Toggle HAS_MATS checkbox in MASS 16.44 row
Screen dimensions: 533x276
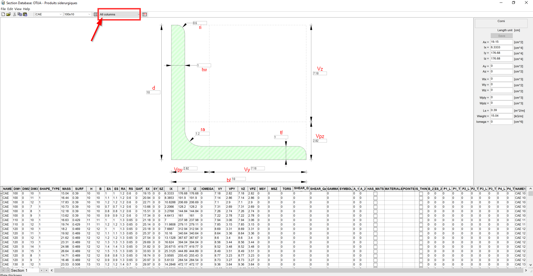coord(375,198)
